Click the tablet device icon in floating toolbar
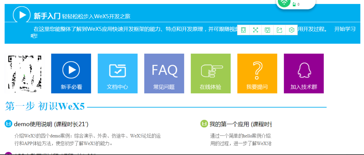Screen dimensions: 364x155 [243, 30]
